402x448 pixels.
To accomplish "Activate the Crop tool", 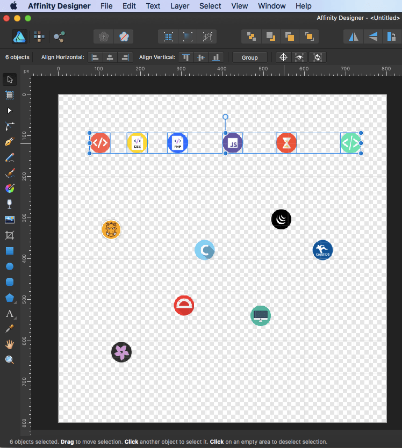I will pos(10,235).
